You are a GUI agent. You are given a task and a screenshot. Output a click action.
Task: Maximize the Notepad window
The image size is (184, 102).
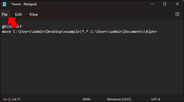(x=165, y=4)
